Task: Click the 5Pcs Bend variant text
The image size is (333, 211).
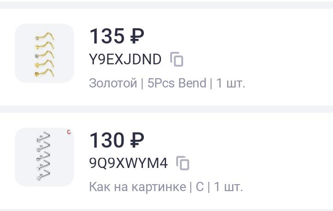Action: 177,83
